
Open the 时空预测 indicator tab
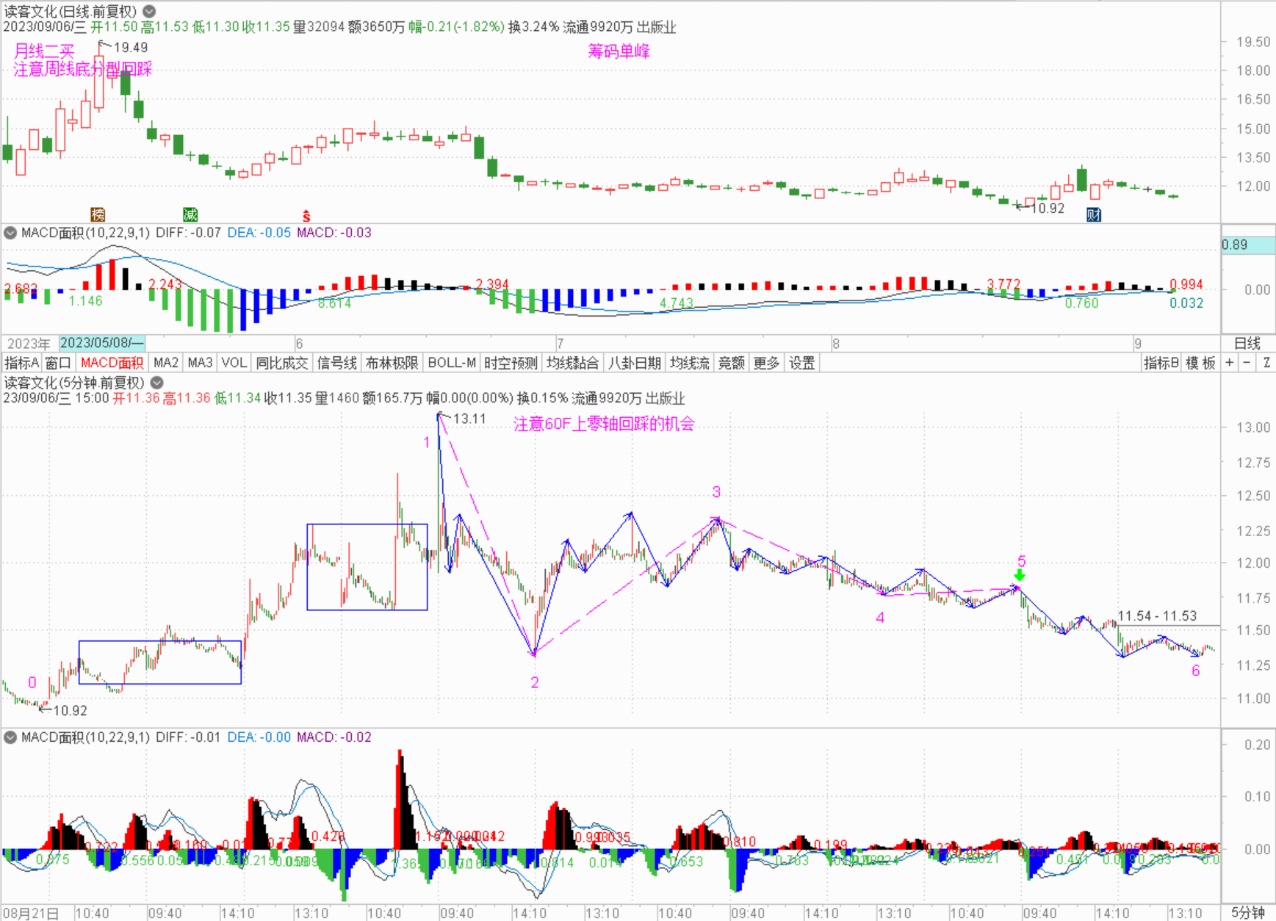511,363
